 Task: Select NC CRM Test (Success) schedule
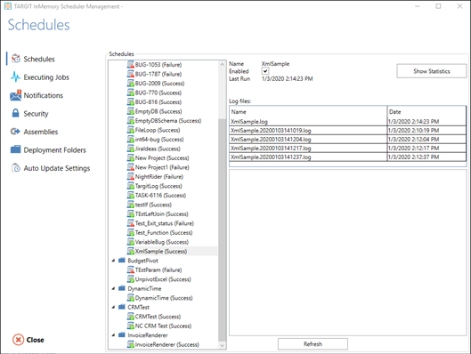163,326
